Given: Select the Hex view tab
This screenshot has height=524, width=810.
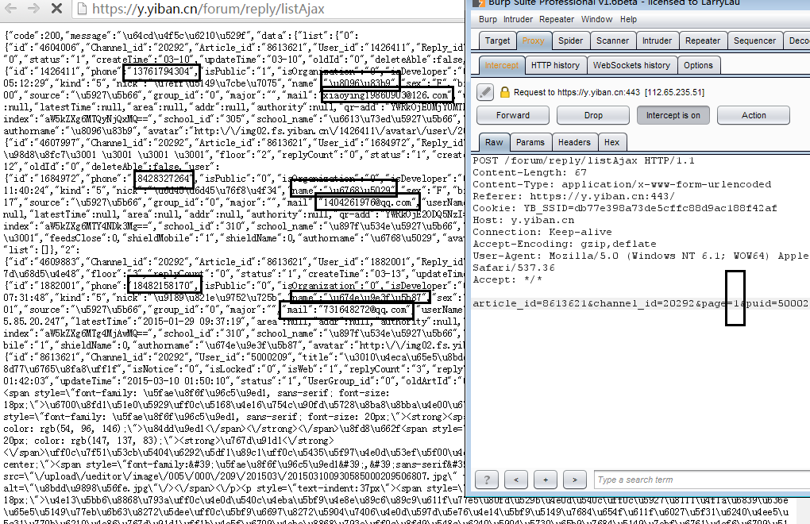Looking at the screenshot, I should [x=611, y=142].
